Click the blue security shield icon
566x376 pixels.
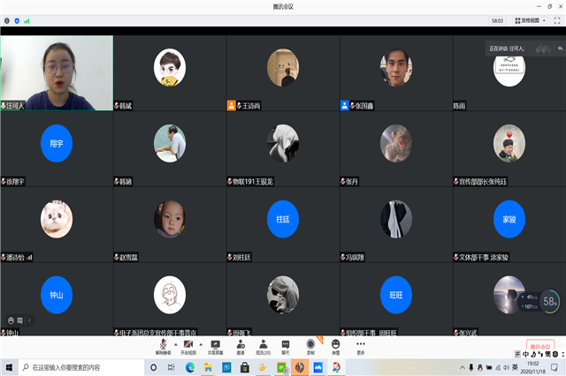17,19
